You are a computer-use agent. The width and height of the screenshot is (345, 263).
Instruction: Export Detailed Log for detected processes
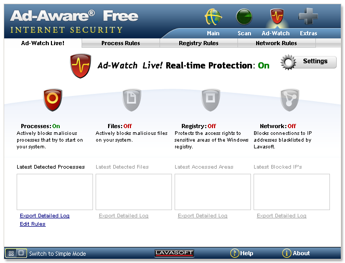pos(45,216)
